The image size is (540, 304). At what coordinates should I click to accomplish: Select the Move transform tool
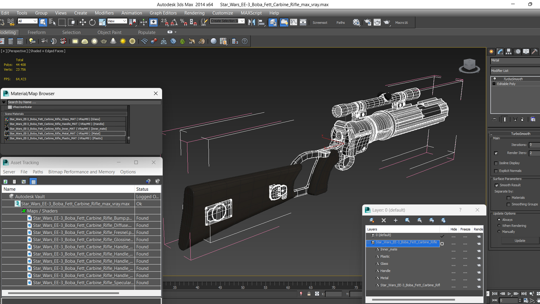[83, 22]
